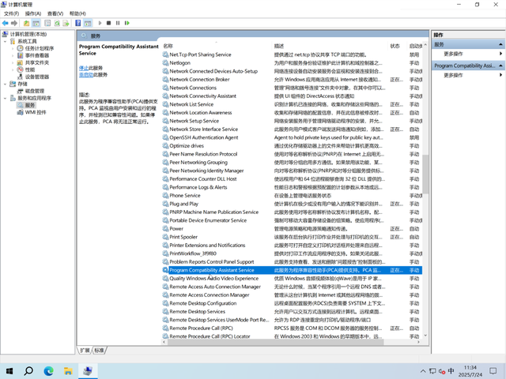Select WMI 控件 in the tree
The image size is (506, 379).
36,112
